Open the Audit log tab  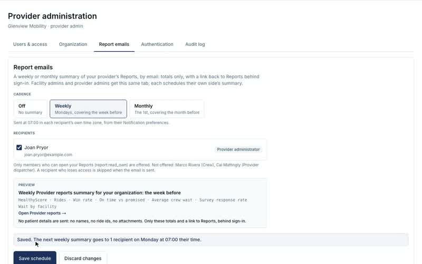tap(195, 44)
